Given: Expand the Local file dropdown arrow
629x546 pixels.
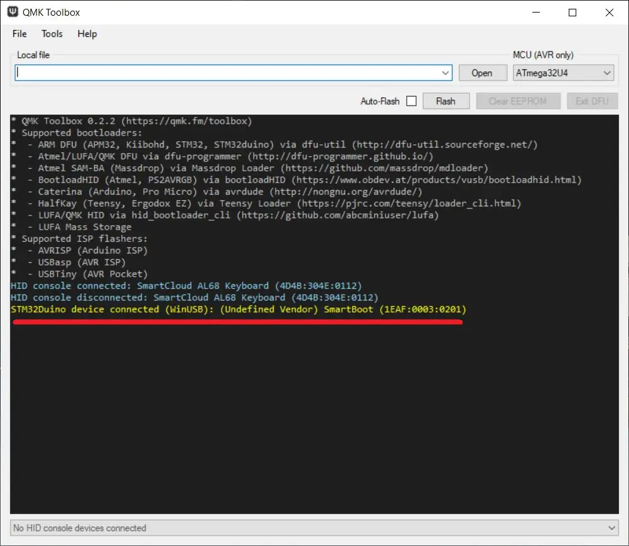Looking at the screenshot, I should coord(446,73).
